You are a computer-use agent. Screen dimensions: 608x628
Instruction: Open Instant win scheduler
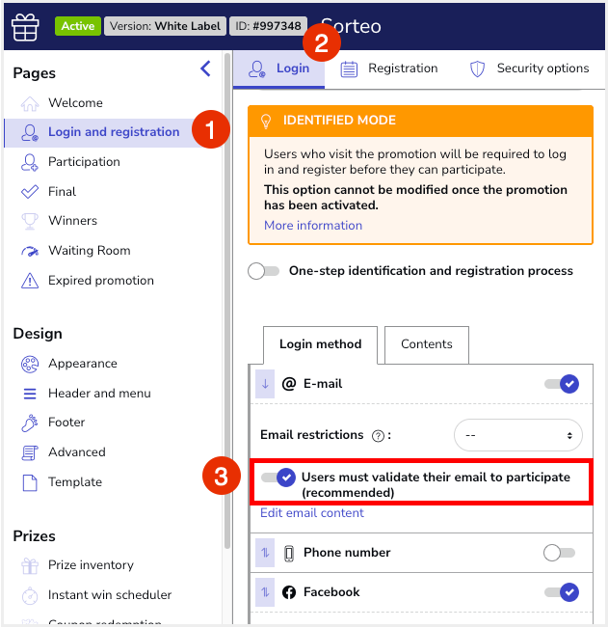pos(110,595)
